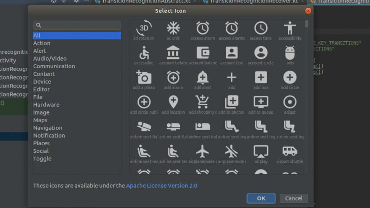Screen dimensions: 370x208
Task: Click the icon search field
Action: (77, 25)
